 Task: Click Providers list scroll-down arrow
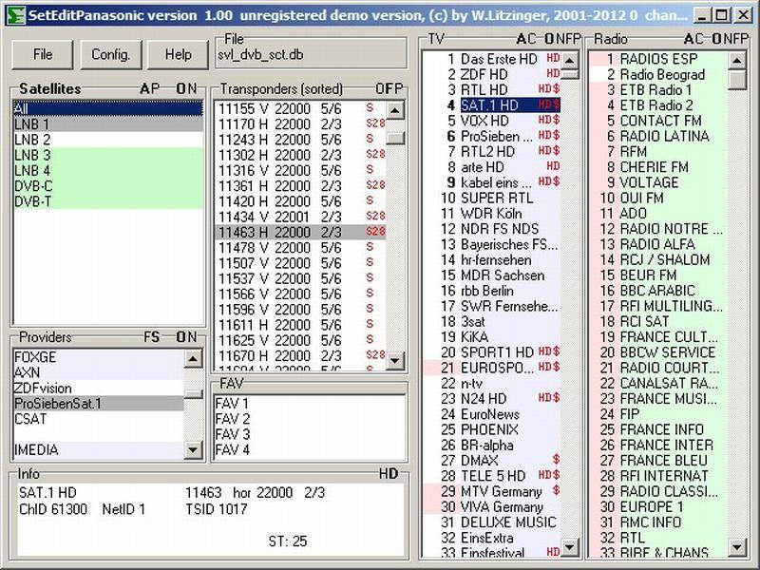(193, 449)
